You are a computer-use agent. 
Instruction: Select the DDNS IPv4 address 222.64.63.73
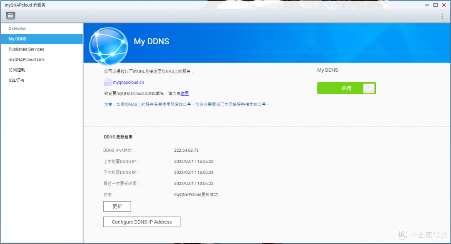coord(186,150)
